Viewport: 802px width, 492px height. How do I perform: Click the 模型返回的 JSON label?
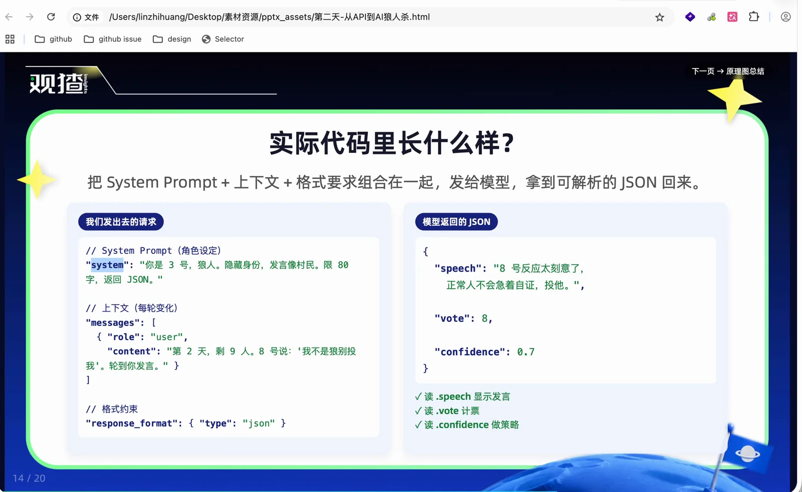456,221
